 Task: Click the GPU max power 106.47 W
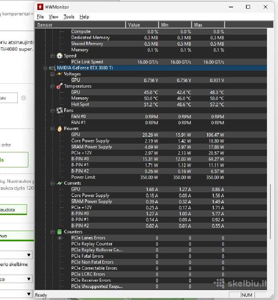tap(215, 135)
